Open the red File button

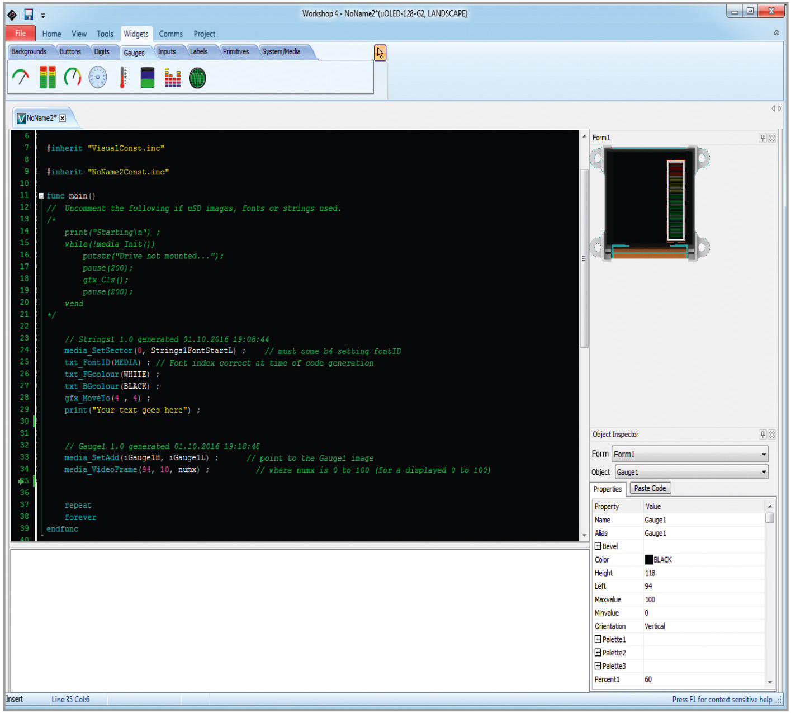coord(21,34)
